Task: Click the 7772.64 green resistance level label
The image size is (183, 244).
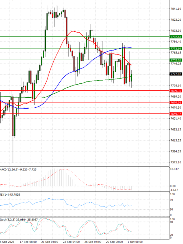Action: coord(176,49)
